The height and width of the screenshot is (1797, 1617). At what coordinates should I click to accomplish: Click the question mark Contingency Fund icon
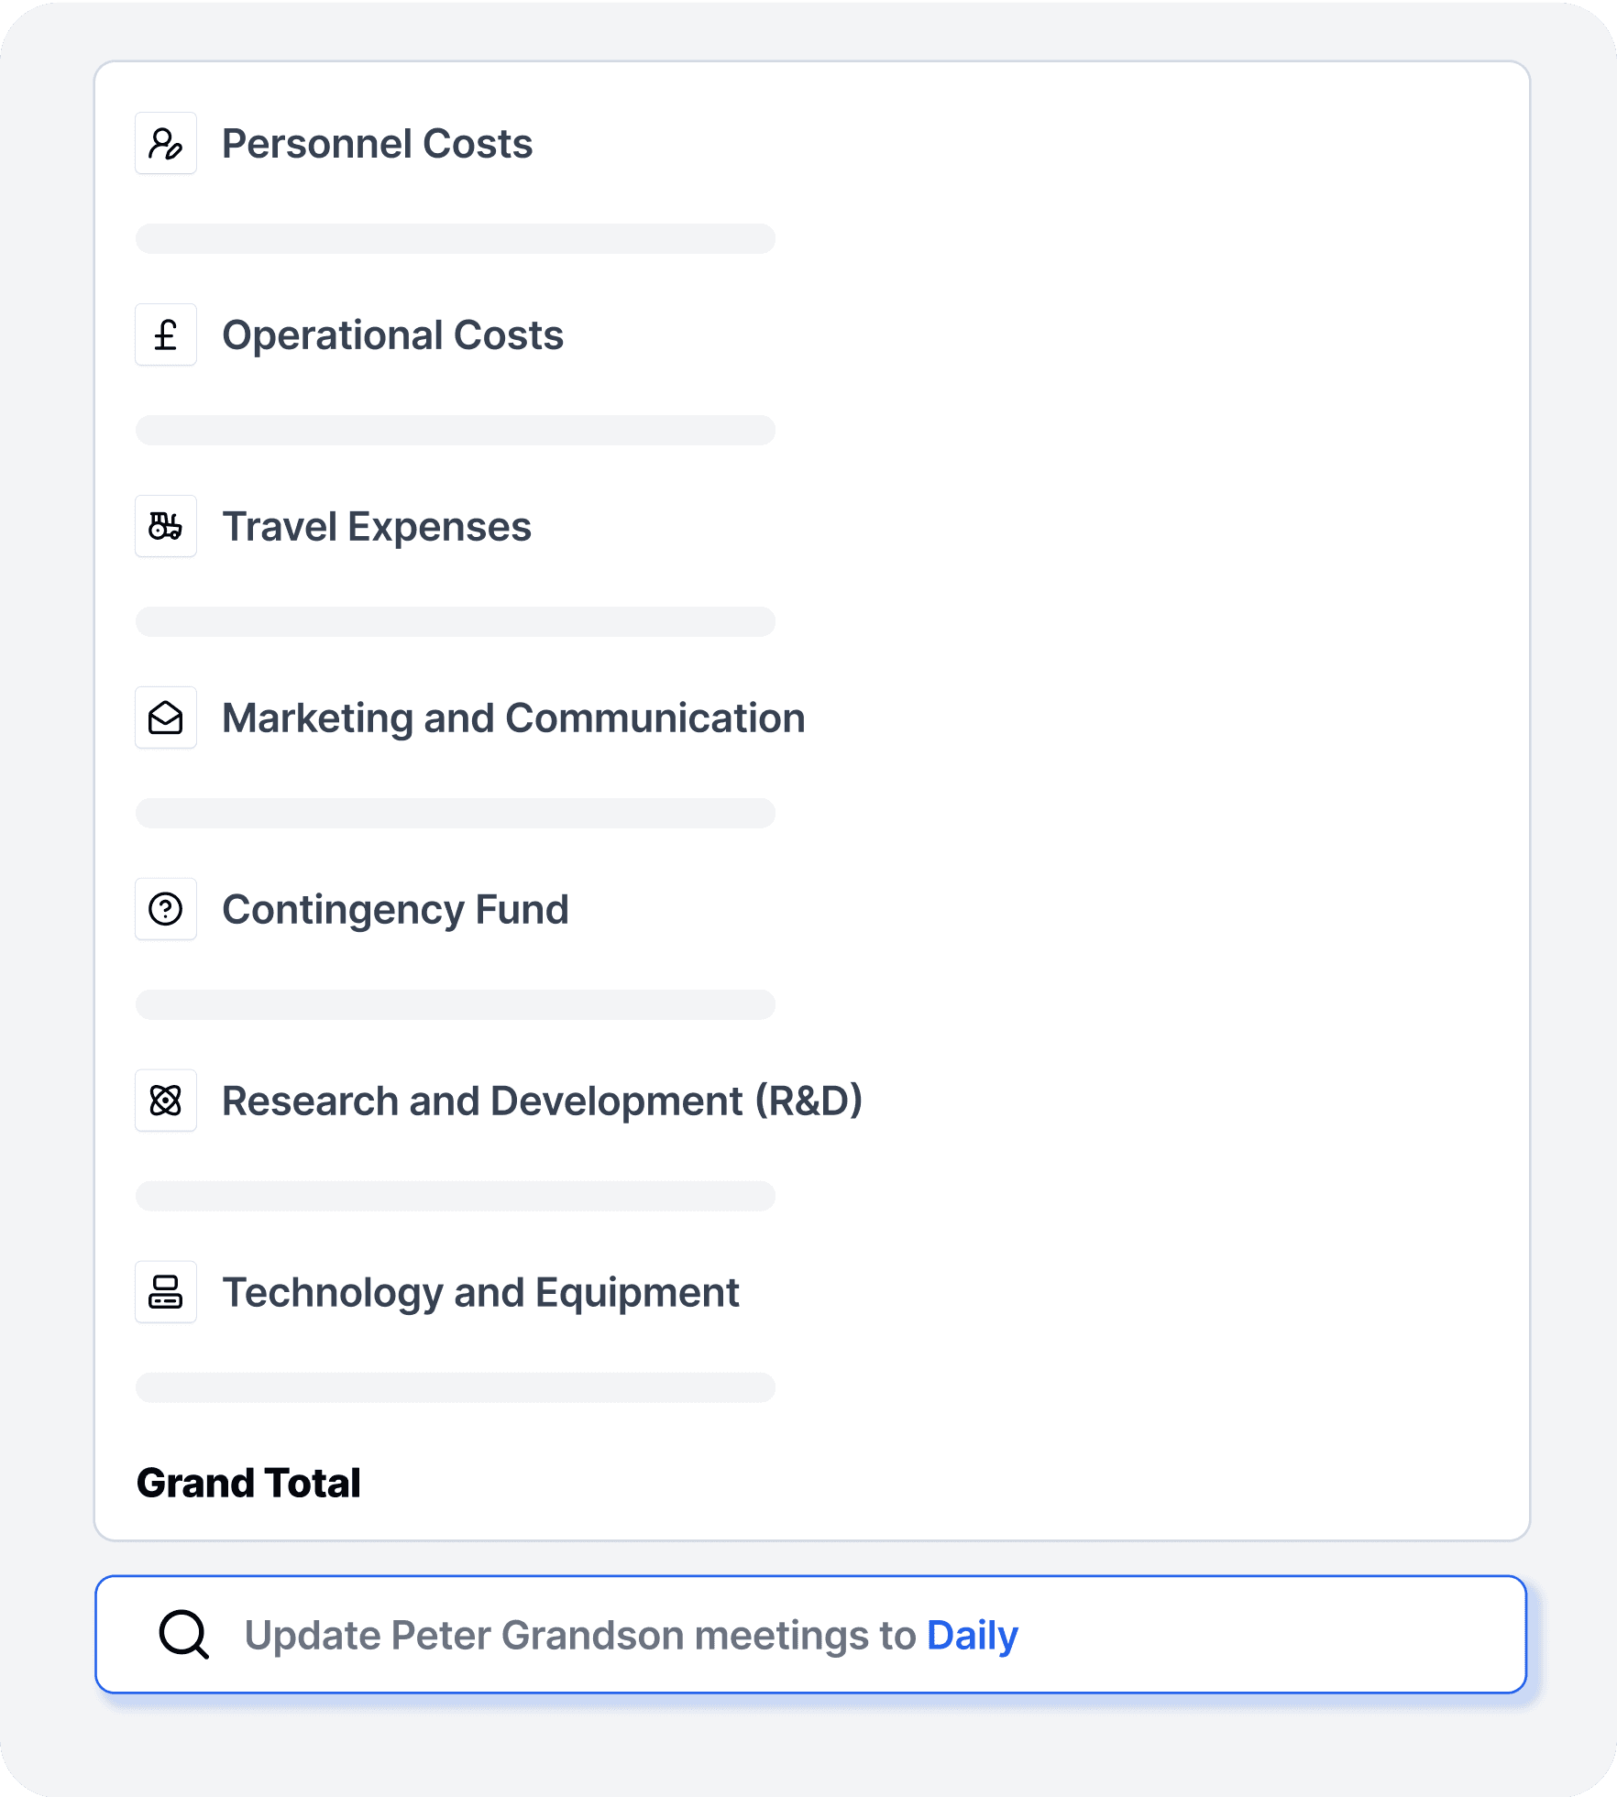pos(166,910)
